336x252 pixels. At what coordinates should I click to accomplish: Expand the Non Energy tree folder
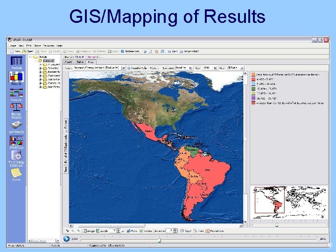(x=40, y=87)
